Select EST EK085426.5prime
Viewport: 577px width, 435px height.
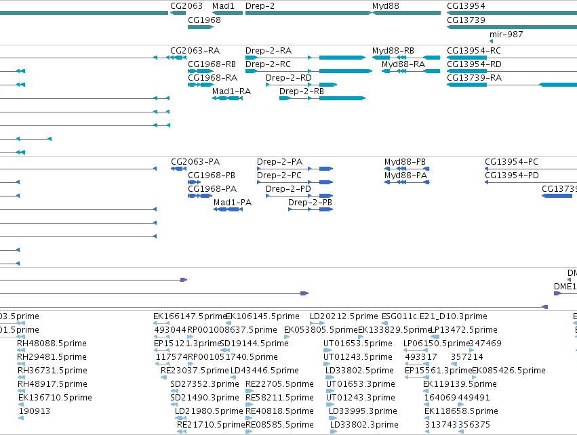pyautogui.click(x=509, y=371)
